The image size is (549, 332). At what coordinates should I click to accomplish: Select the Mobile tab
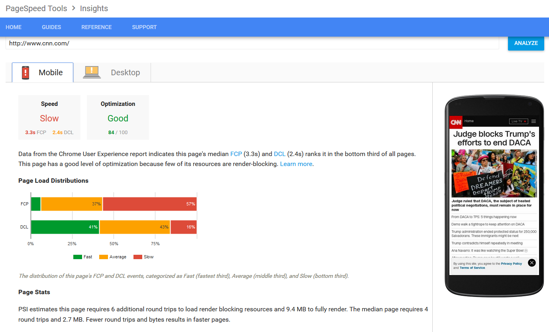coord(51,72)
